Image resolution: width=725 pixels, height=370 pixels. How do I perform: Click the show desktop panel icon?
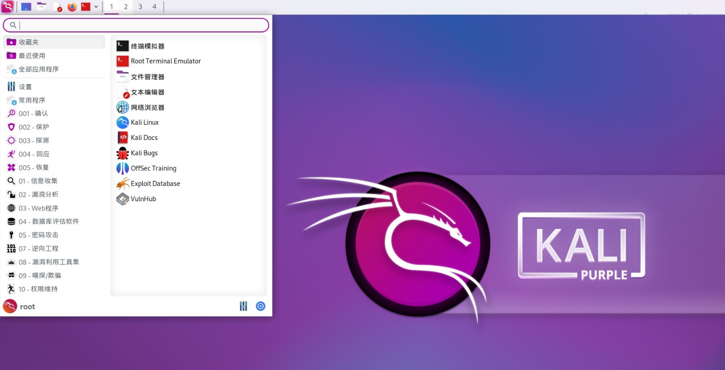[26, 7]
